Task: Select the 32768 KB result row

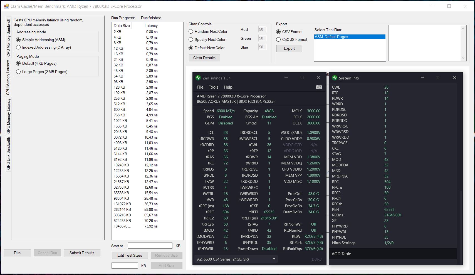Action: [136, 187]
